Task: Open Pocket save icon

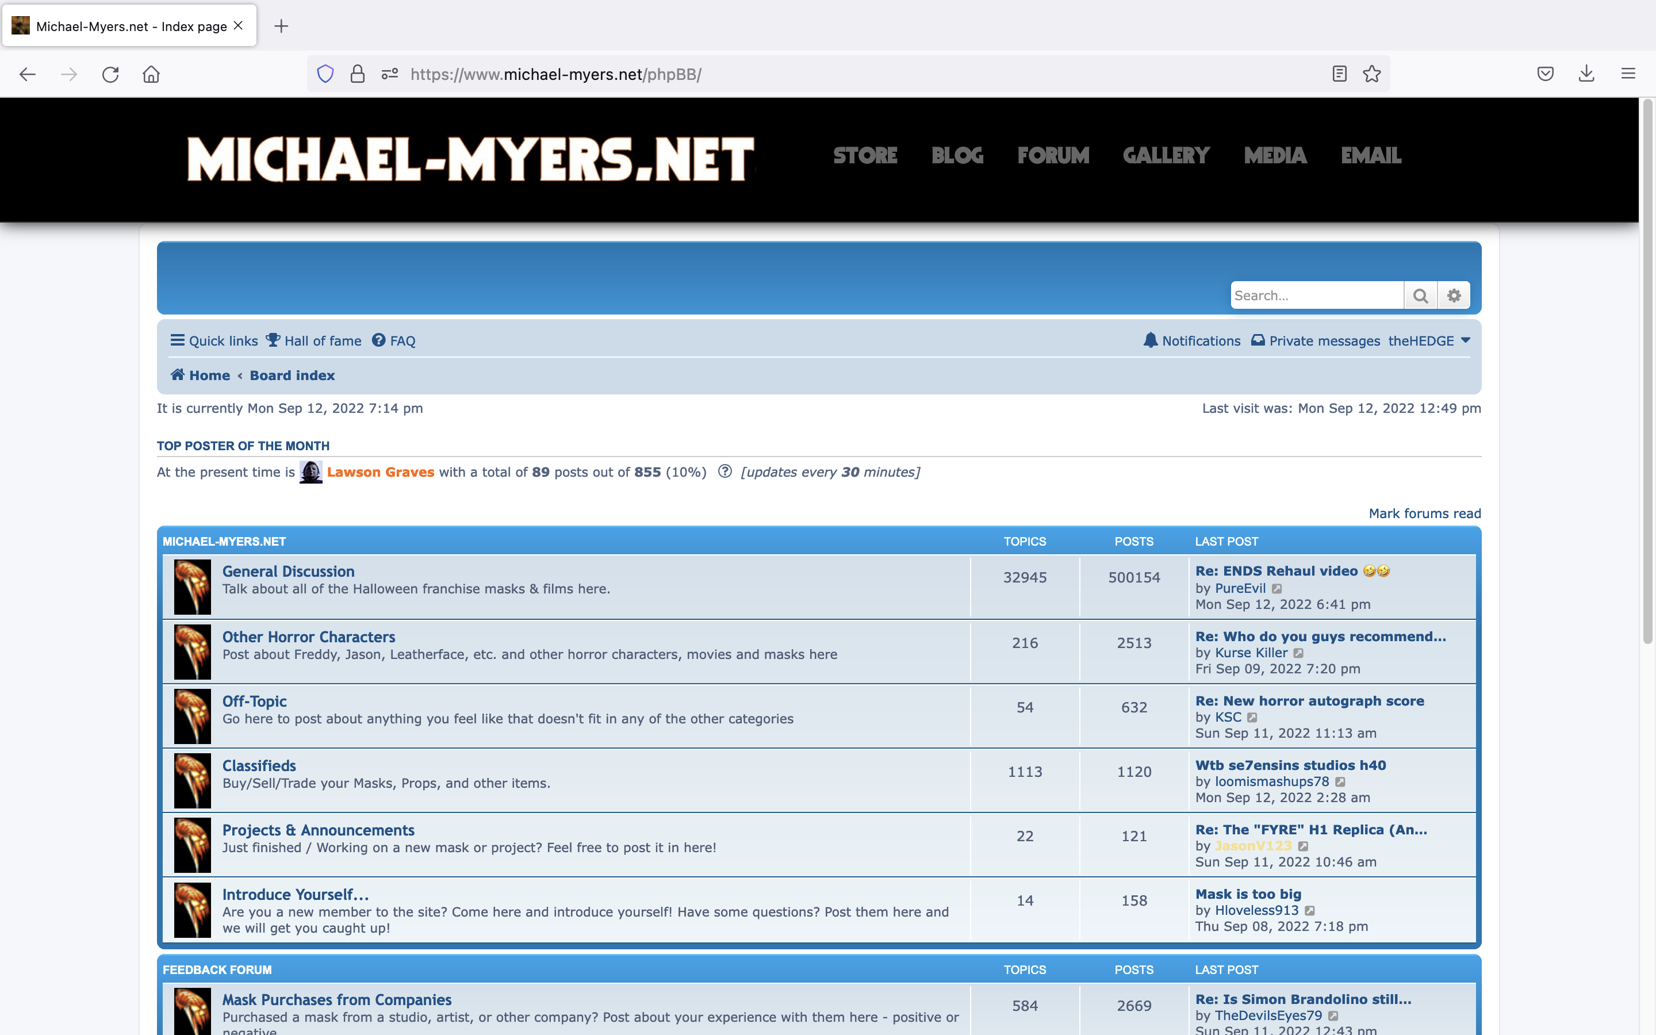Action: [x=1545, y=74]
